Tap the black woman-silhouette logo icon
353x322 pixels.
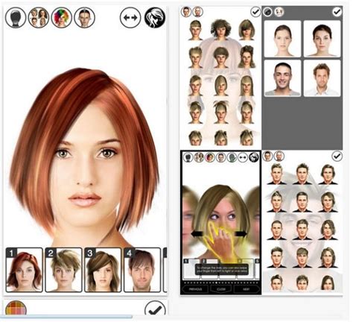pyautogui.click(x=155, y=17)
